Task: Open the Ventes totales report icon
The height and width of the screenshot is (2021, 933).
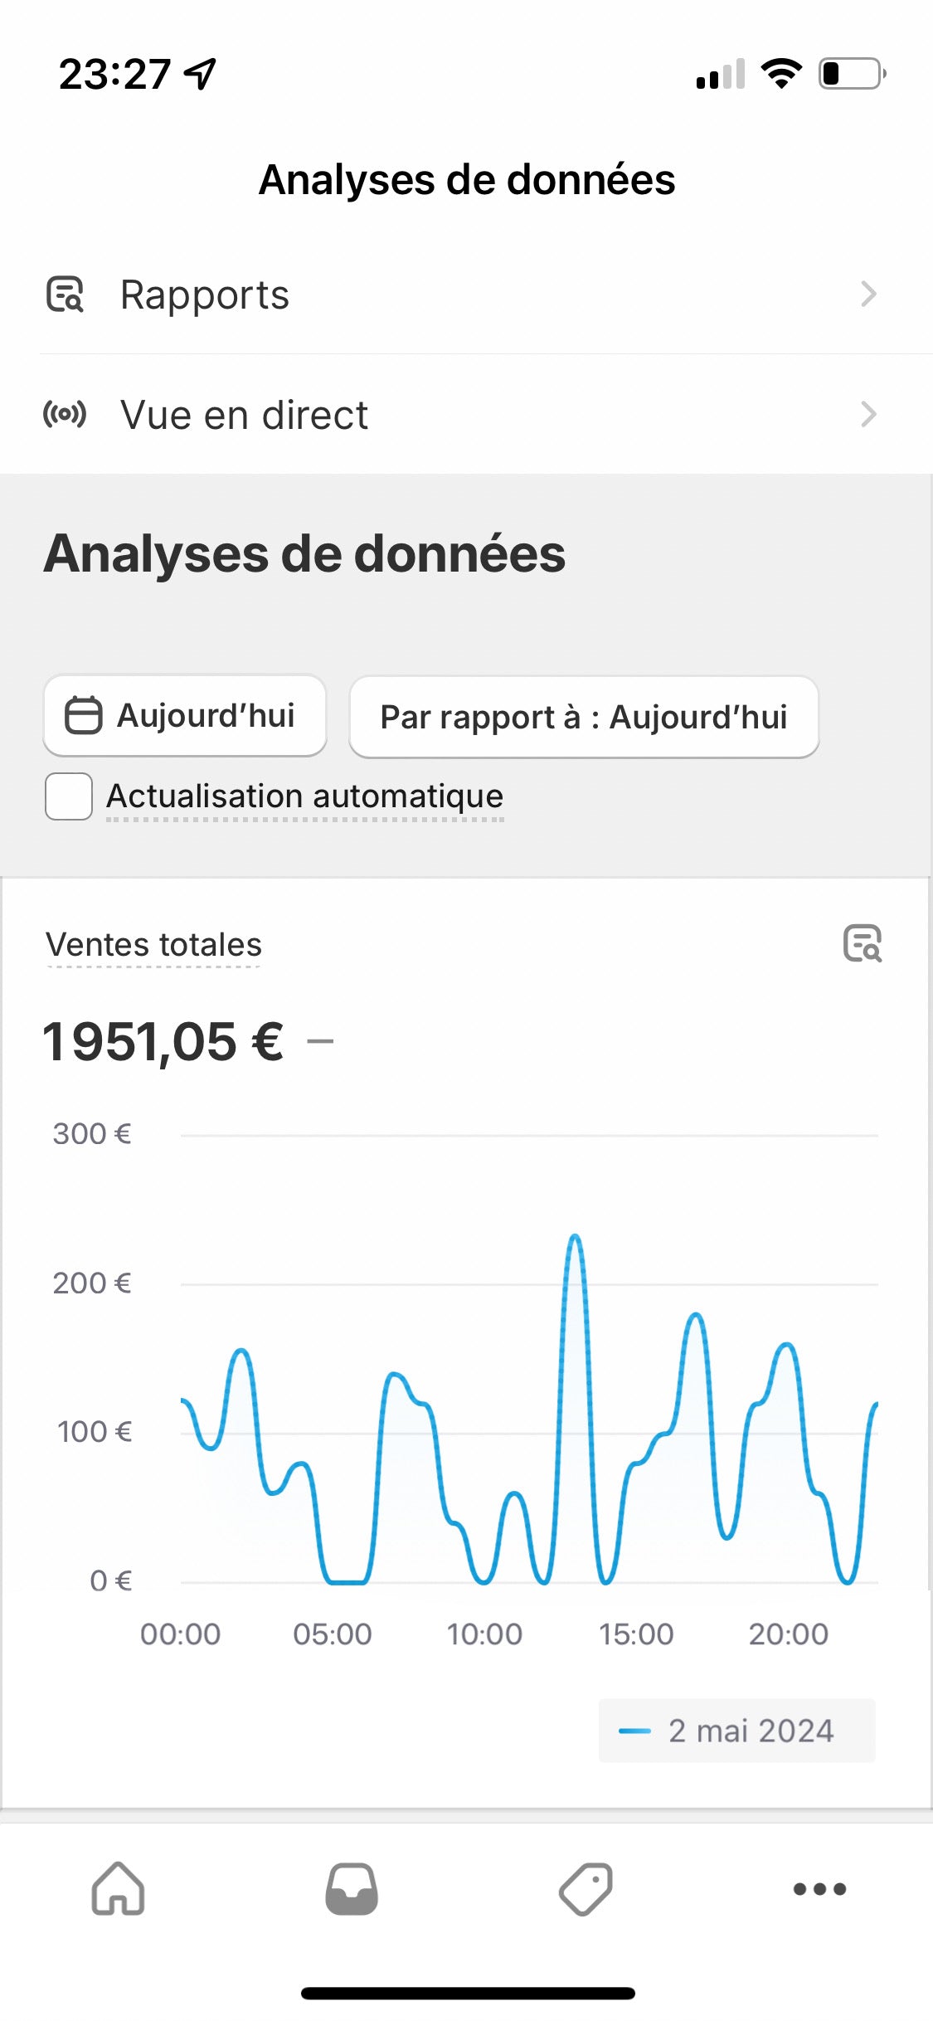Action: coord(863,943)
